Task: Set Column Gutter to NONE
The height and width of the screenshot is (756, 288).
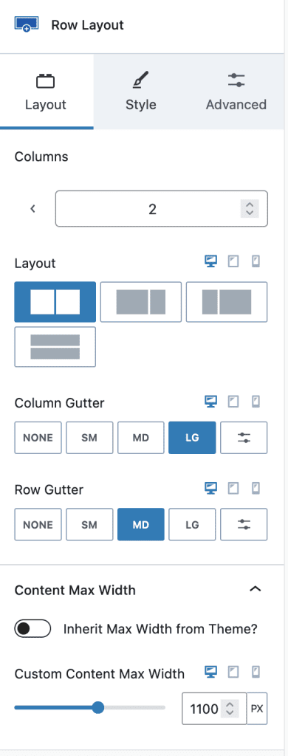Action: (38, 438)
